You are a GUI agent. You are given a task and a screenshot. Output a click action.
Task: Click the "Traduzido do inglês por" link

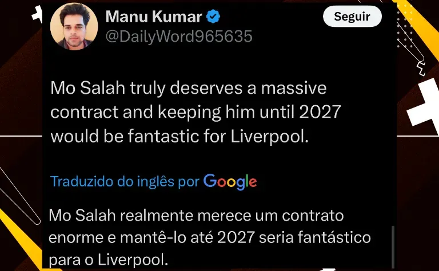click(125, 182)
